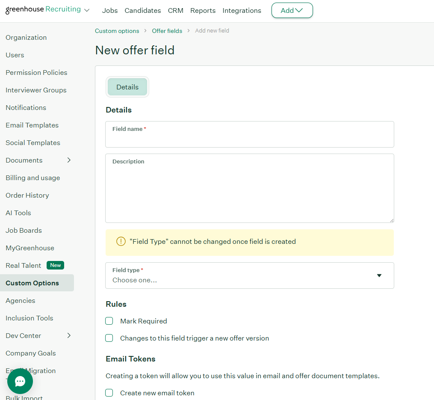Screen dimensions: 434x400
Task: Select the Details tab
Action: pos(127,87)
